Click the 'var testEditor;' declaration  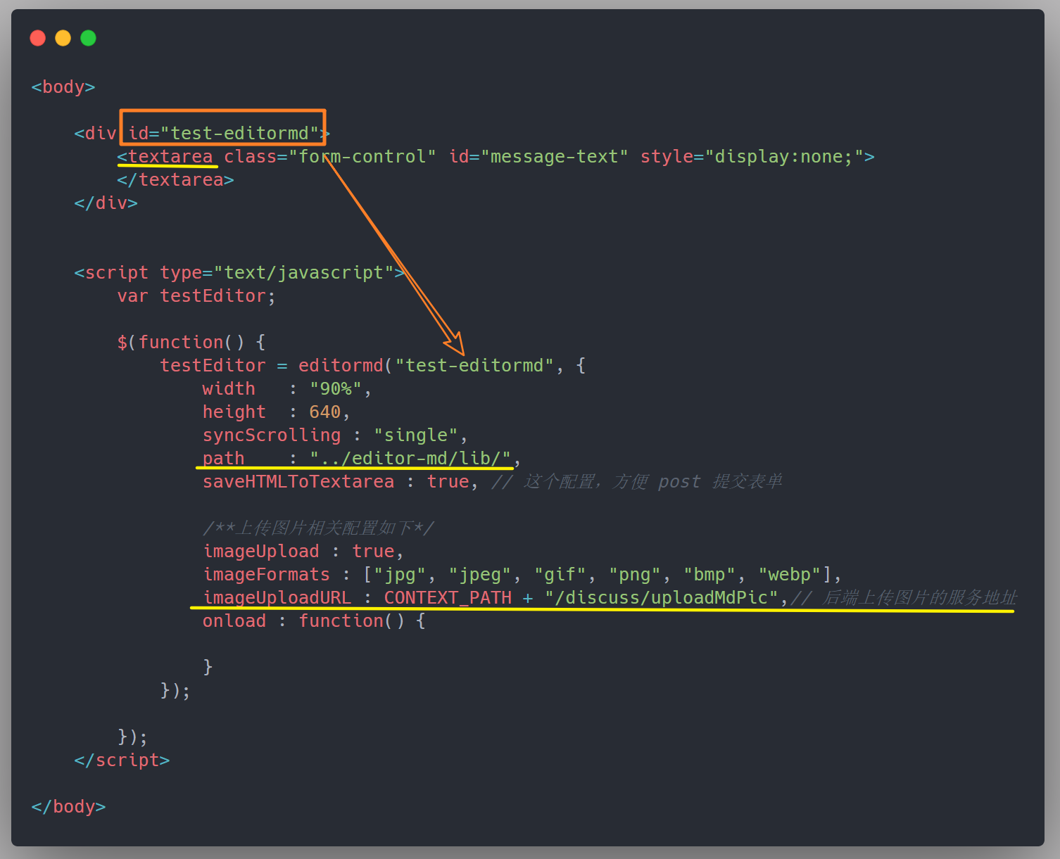(x=196, y=295)
